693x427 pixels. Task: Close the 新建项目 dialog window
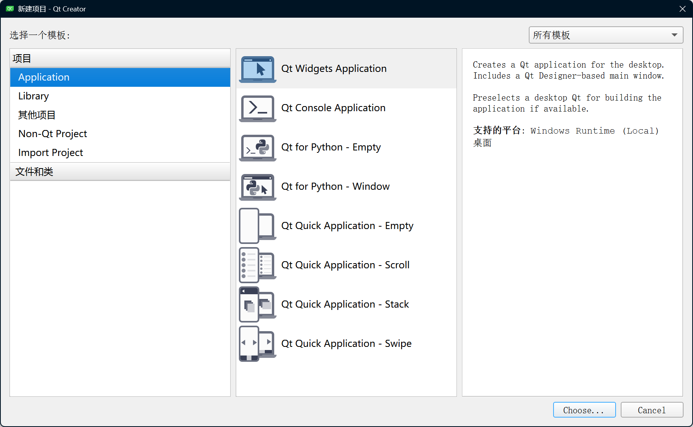click(683, 9)
